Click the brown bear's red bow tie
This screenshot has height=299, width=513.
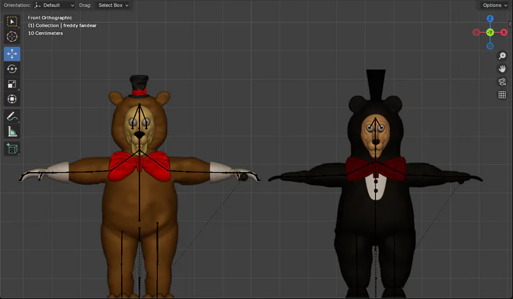pyautogui.click(x=140, y=166)
